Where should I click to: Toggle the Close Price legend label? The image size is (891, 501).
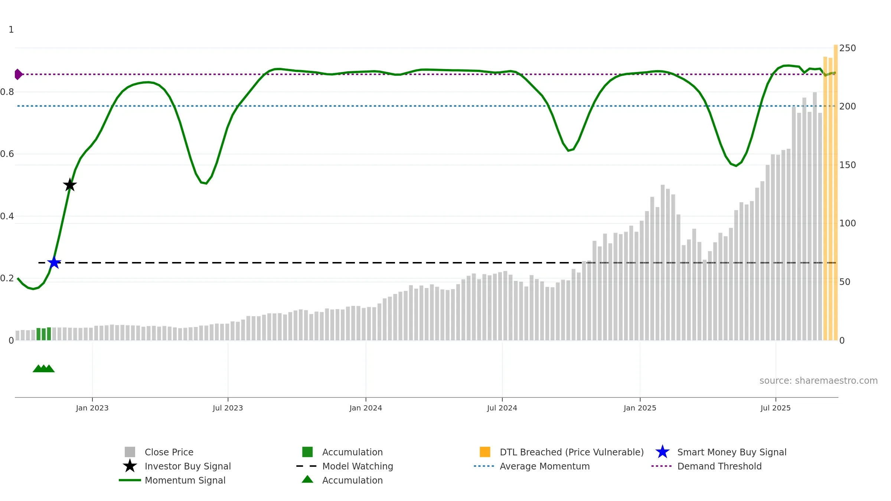[169, 452]
